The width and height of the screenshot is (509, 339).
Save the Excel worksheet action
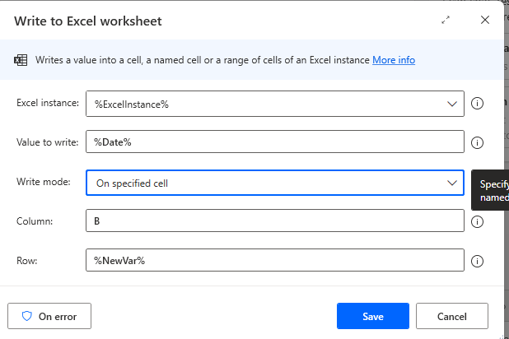(372, 316)
